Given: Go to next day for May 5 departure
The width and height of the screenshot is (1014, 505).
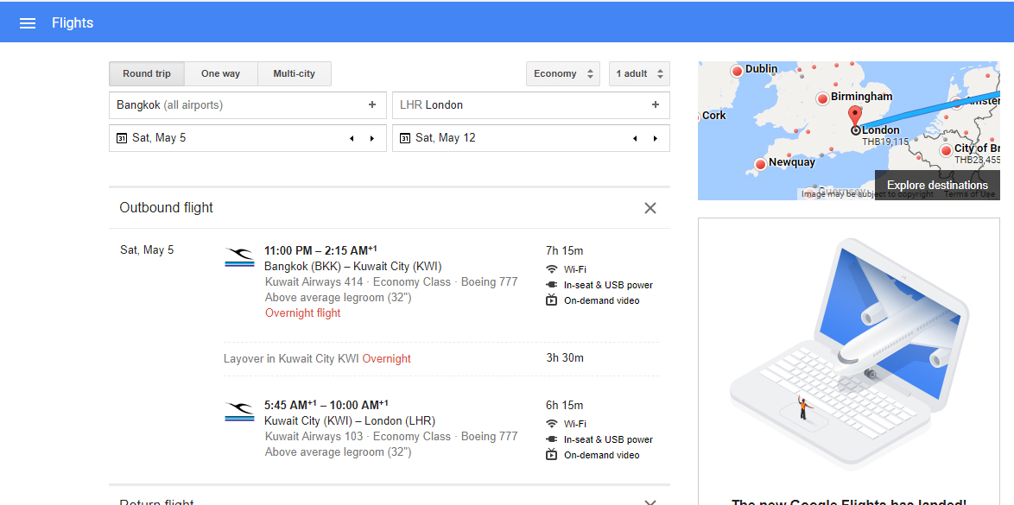Looking at the screenshot, I should tap(372, 138).
